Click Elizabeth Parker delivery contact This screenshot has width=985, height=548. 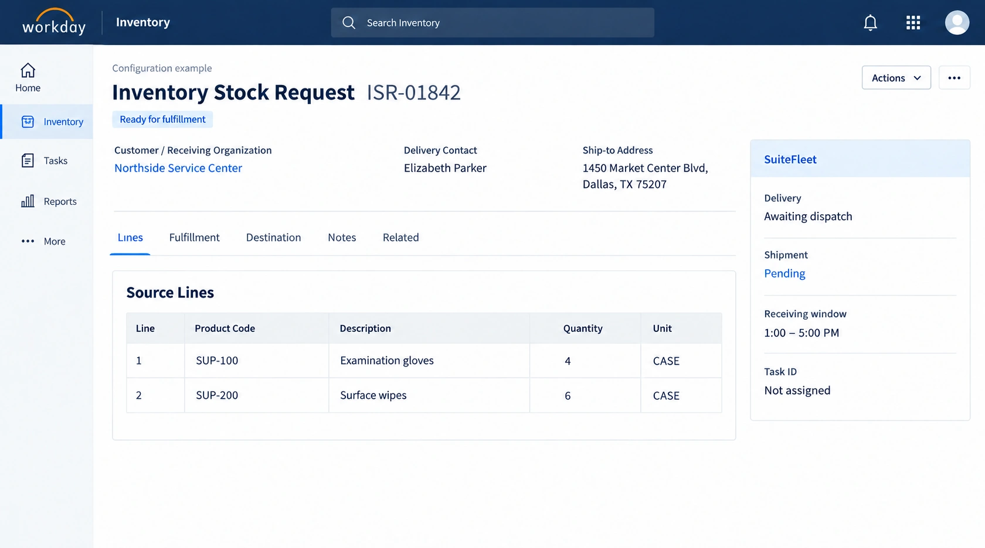(x=445, y=168)
